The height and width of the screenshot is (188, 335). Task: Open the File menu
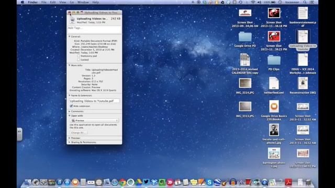(43, 2)
